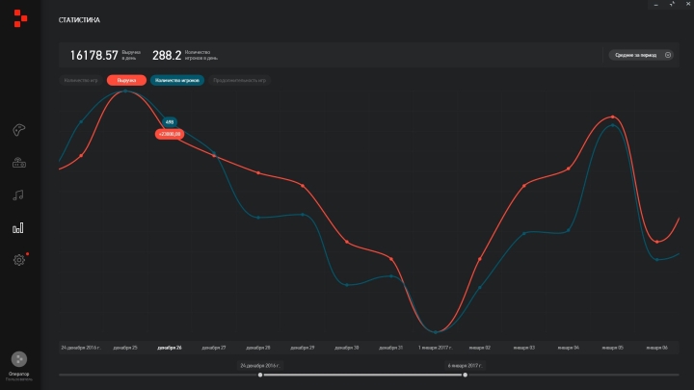Open settings gear icon in sidebar
The height and width of the screenshot is (390, 694).
[18, 260]
